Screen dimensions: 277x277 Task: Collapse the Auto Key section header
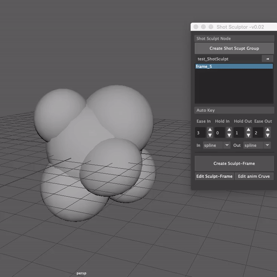pyautogui.click(x=234, y=110)
